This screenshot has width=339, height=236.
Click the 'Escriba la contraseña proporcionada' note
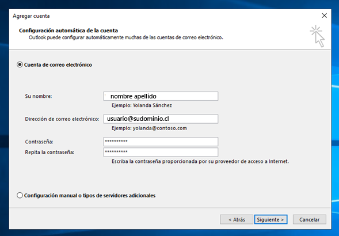click(200, 161)
